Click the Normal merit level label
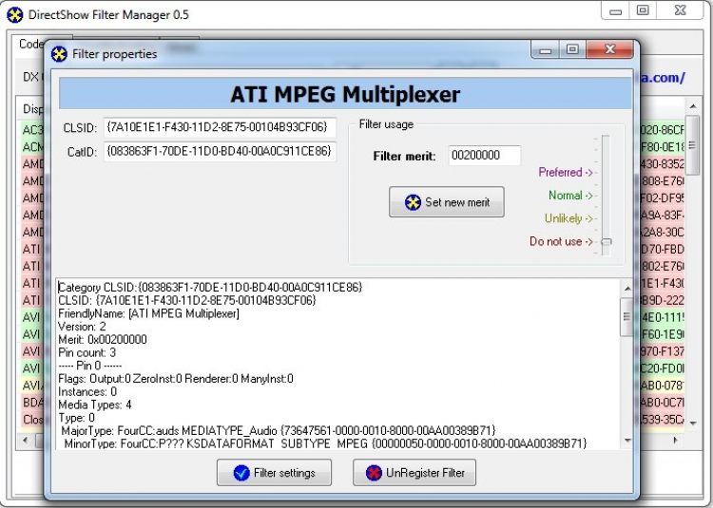 pos(570,196)
